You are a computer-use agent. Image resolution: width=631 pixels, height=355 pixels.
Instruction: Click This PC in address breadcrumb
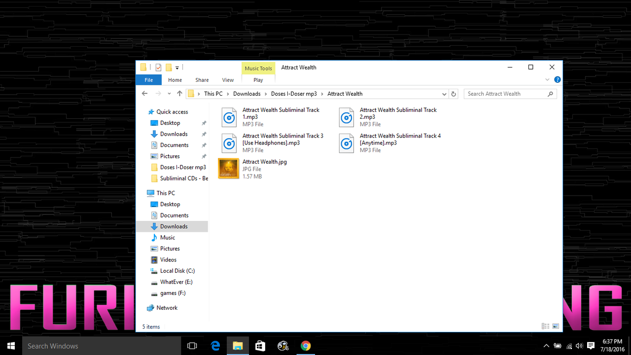click(213, 94)
